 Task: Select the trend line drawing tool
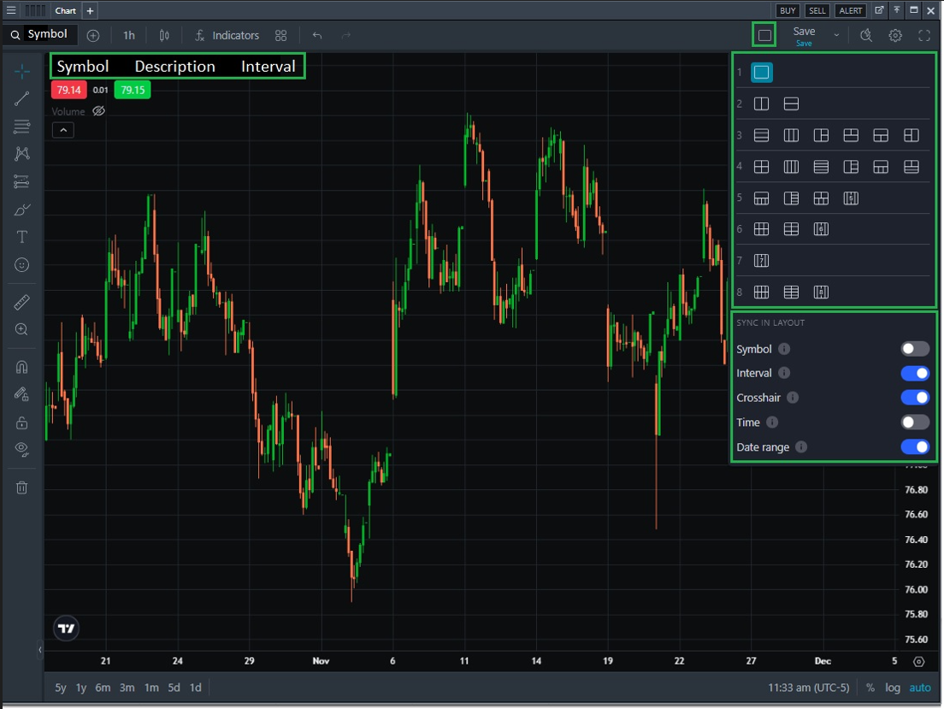22,98
